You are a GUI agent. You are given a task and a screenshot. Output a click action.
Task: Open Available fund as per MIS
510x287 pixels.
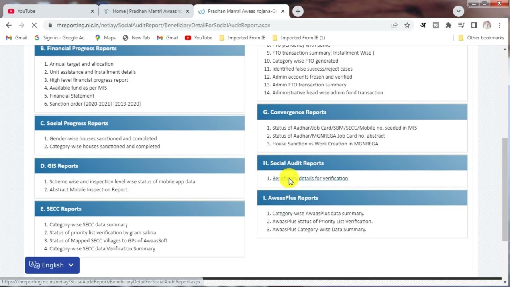(x=78, y=88)
